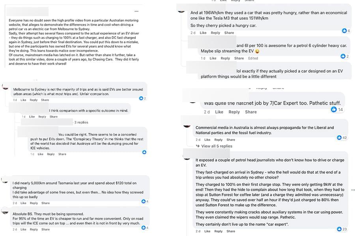Click the reaction icon on the 'cherry picked a hungry car' comment
The height and width of the screenshot is (236, 355).
coord(344,31)
